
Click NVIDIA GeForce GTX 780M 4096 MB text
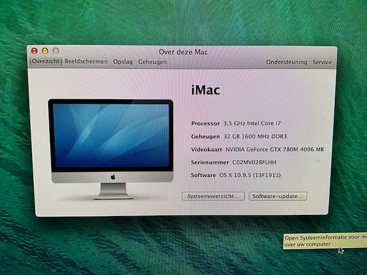(x=275, y=150)
